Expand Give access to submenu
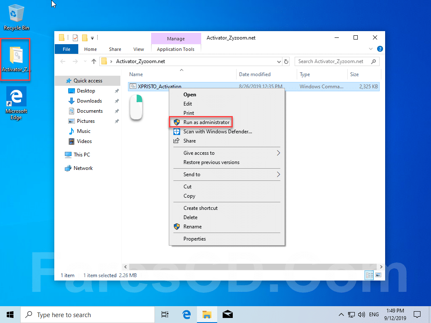 [x=227, y=153]
